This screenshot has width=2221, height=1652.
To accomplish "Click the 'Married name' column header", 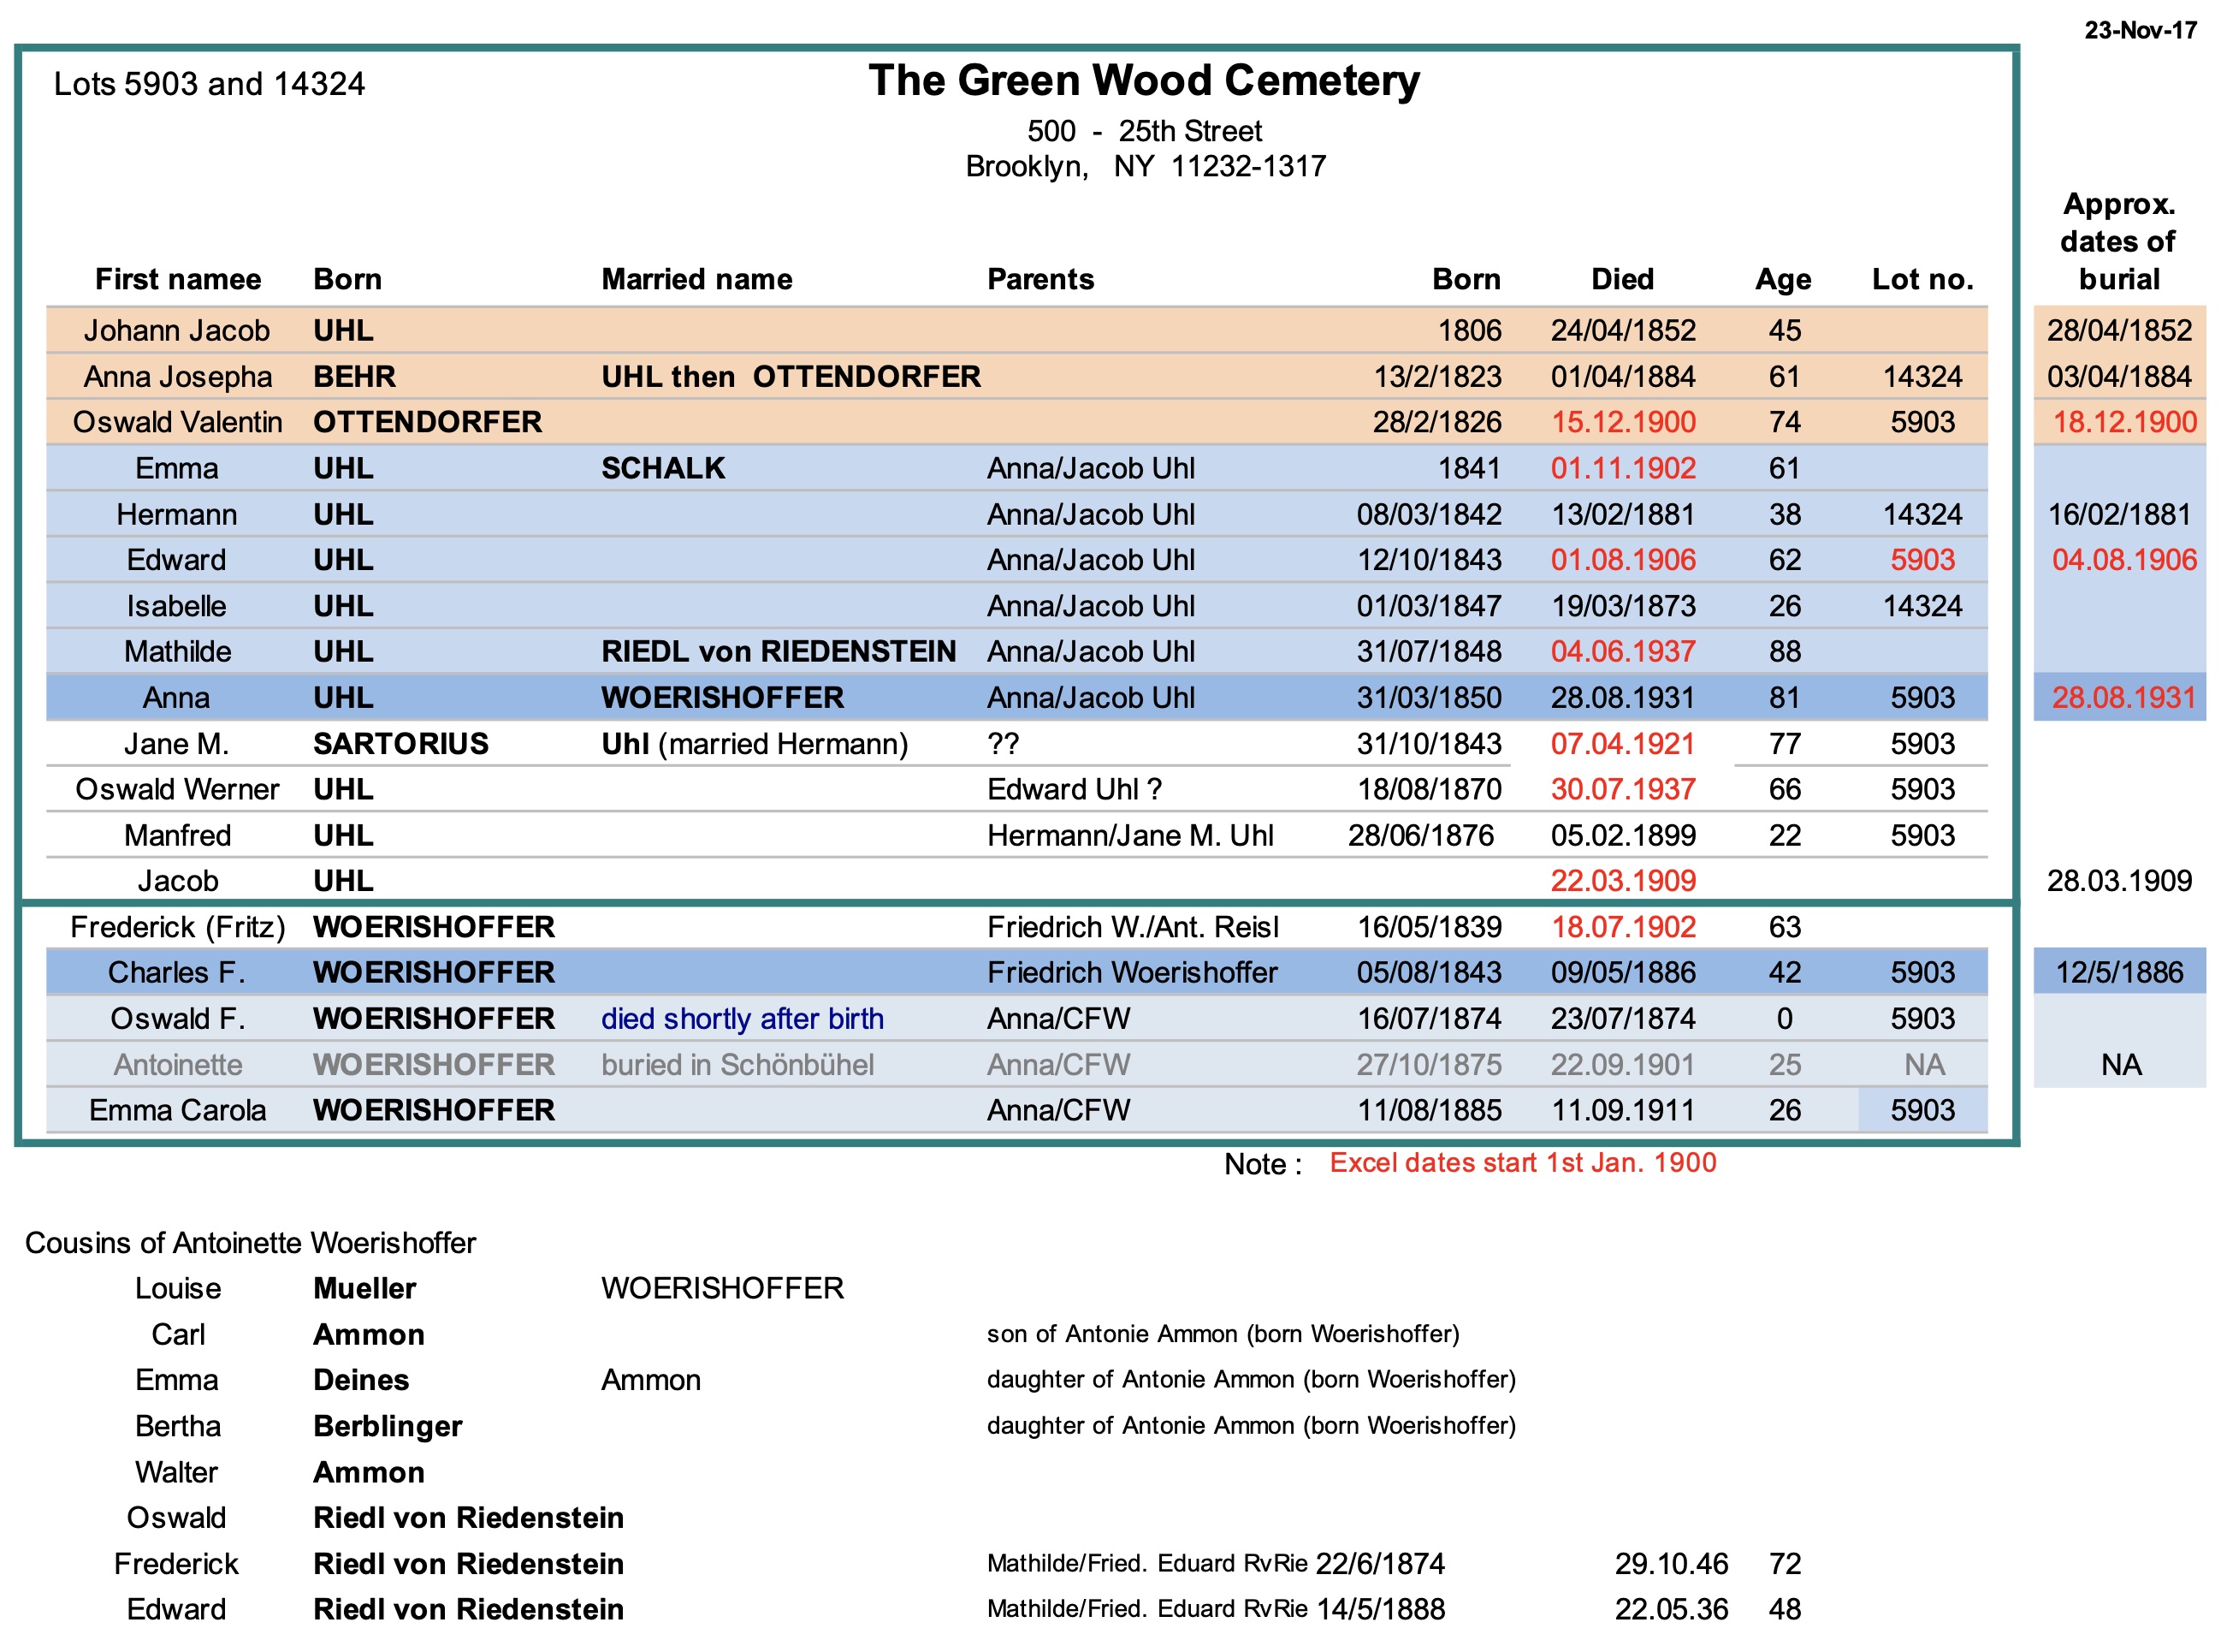I will 696,279.
